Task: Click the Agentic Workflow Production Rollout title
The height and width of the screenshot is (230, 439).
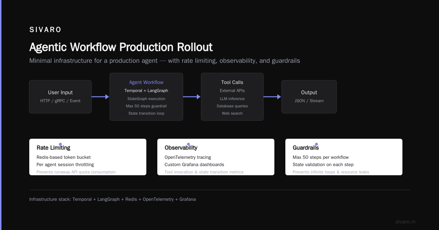Action: coord(121,47)
